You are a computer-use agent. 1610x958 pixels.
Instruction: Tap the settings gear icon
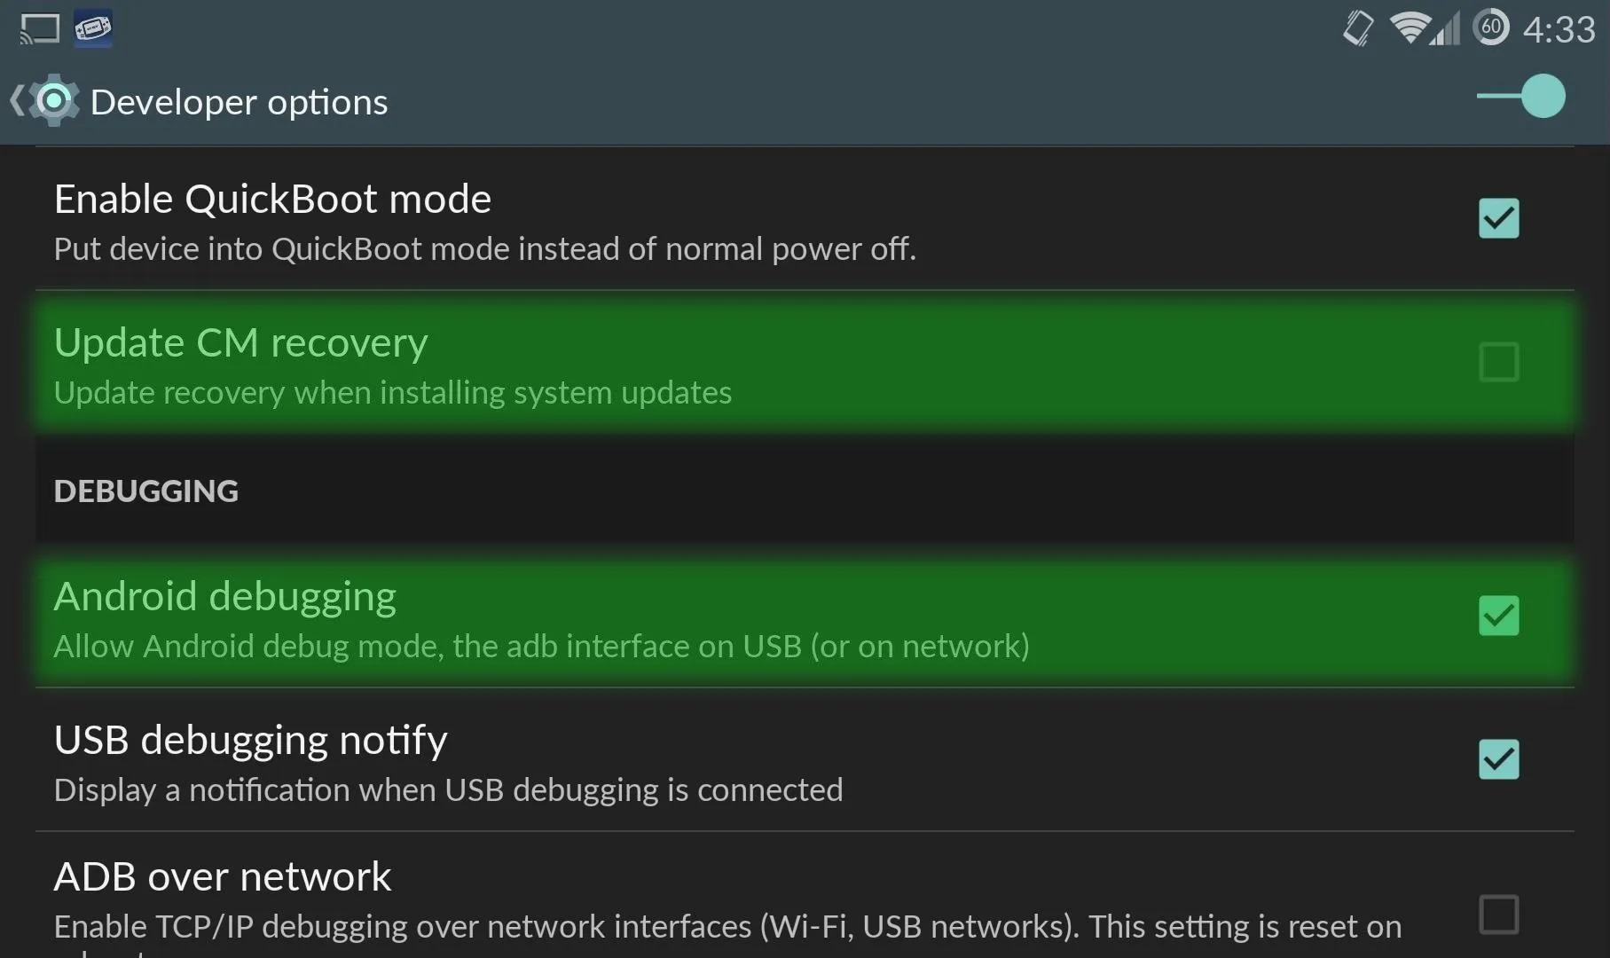tap(54, 100)
